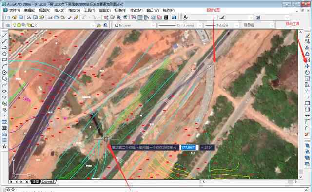Click the vertical scrollbar down arrow
Viewport: 312px width, 192px height.
coord(301,177)
